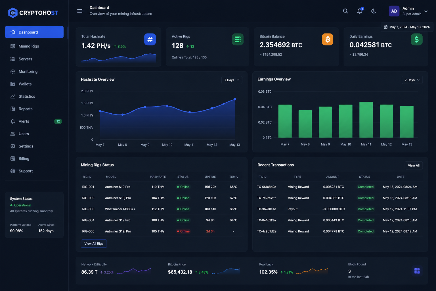The image size is (436, 291).
Task: Click the hashtag icon on Total Hashrate card
Action: click(150, 39)
